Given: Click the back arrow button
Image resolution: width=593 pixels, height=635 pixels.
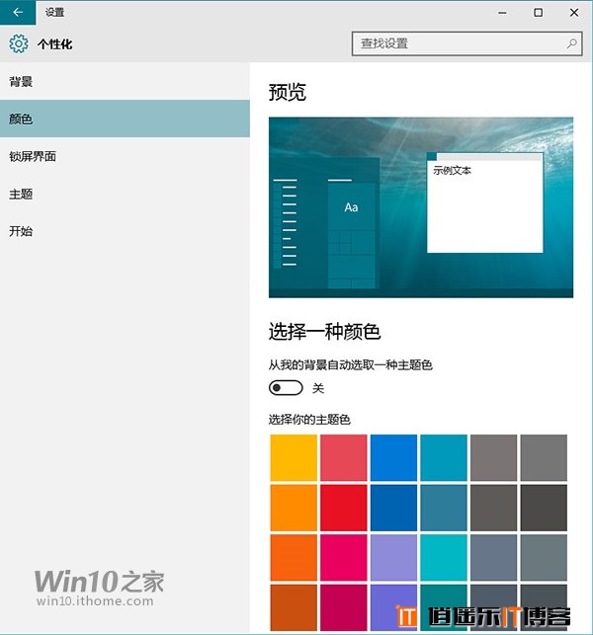Looking at the screenshot, I should click(x=18, y=13).
